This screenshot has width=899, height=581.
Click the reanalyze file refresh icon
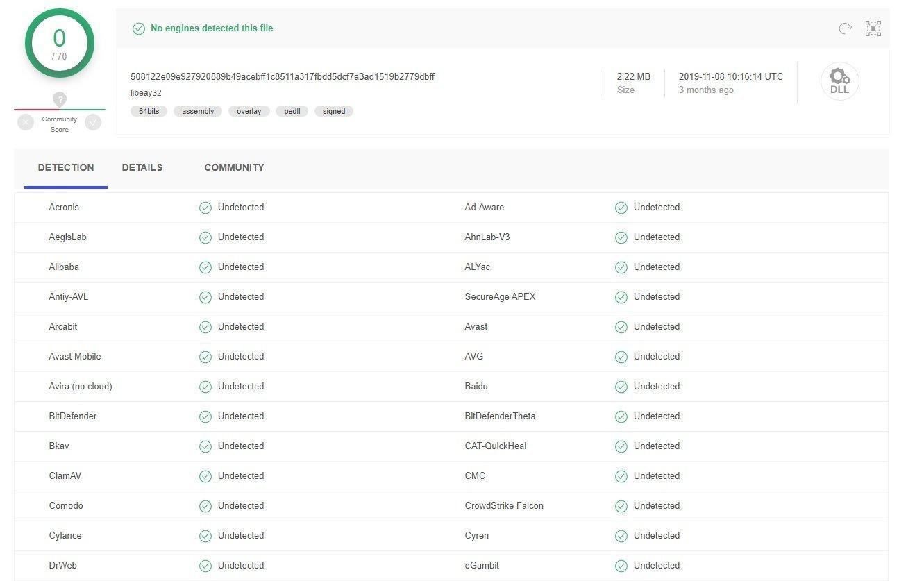tap(845, 28)
